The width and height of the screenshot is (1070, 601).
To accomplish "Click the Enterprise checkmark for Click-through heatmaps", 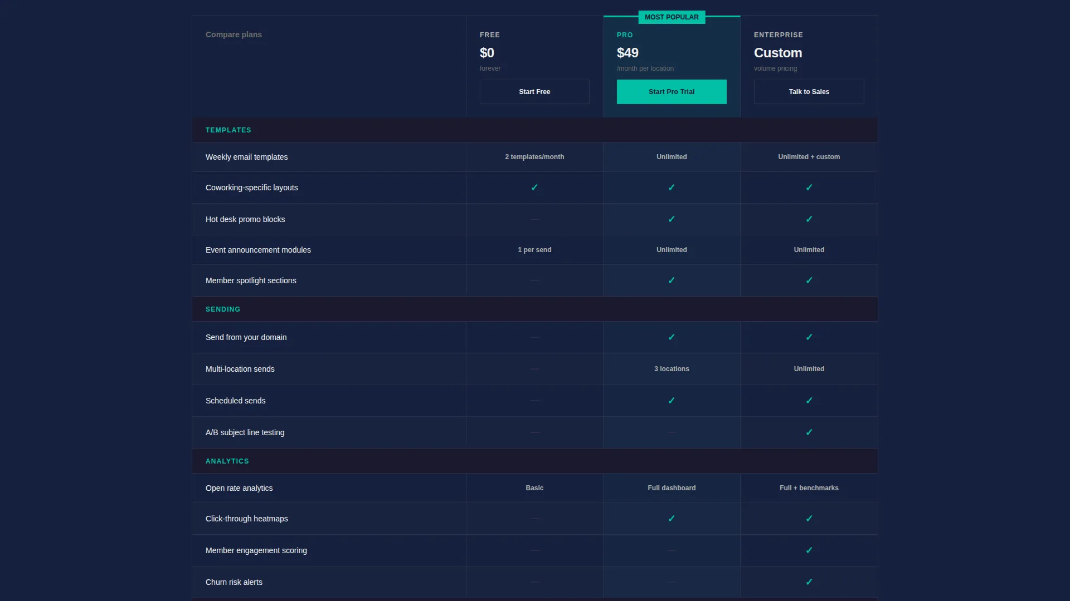I will click(x=809, y=519).
